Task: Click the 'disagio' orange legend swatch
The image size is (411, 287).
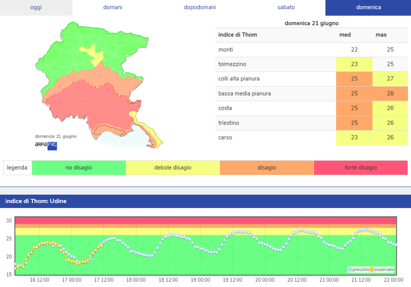Action: [267, 168]
